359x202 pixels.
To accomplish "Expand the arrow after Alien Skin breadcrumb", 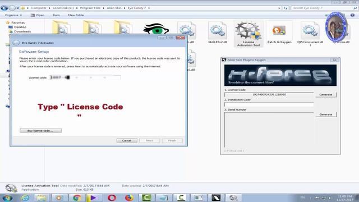I will pos(125,8).
